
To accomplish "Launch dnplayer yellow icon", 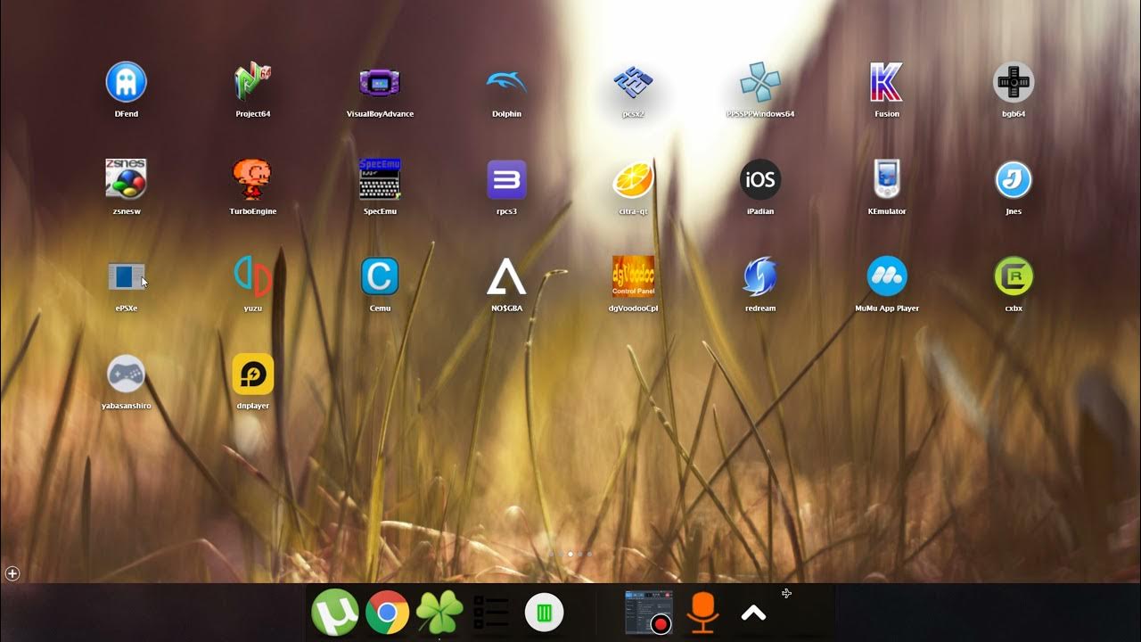I will pos(253,374).
